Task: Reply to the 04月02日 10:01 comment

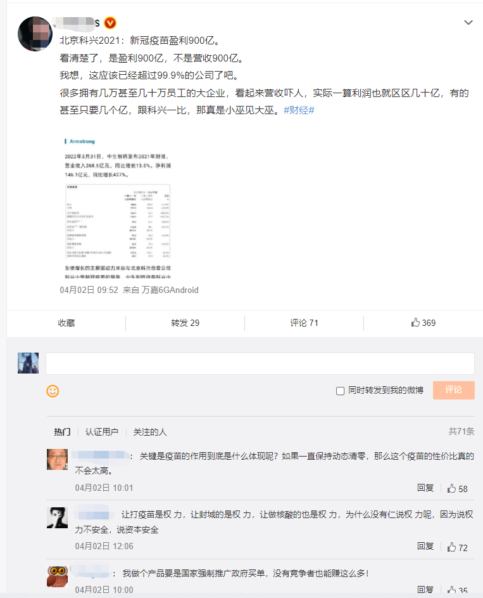Action: [425, 488]
